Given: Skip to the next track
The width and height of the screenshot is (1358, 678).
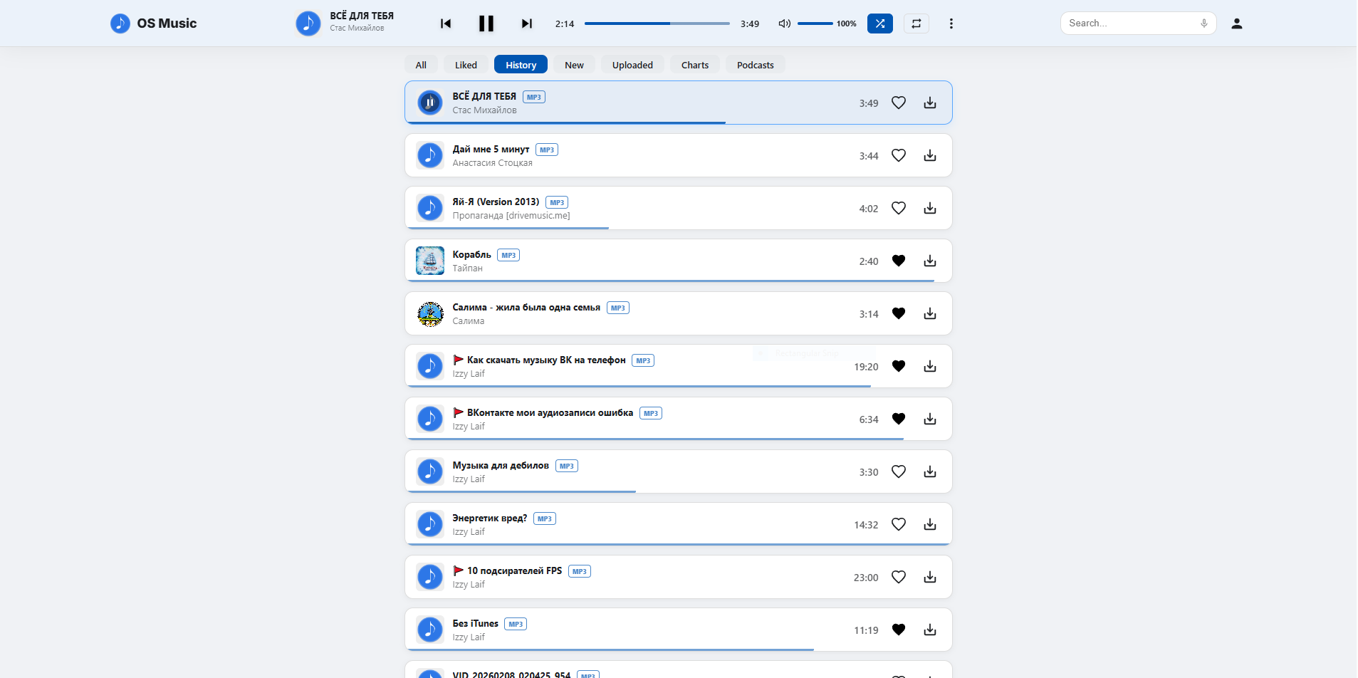Looking at the screenshot, I should tap(527, 24).
